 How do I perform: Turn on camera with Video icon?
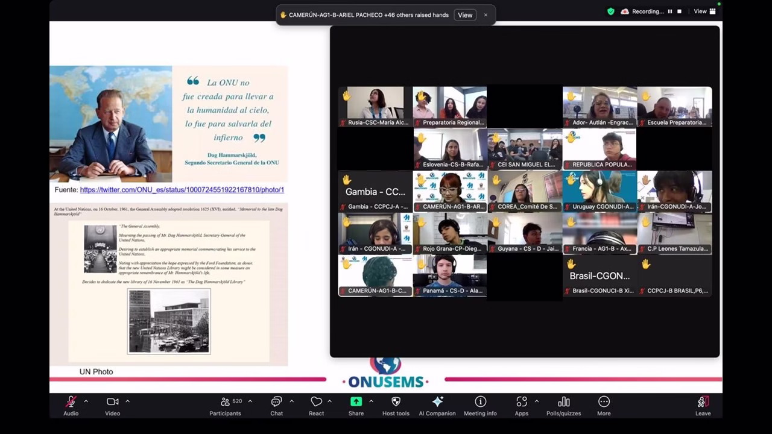(112, 402)
